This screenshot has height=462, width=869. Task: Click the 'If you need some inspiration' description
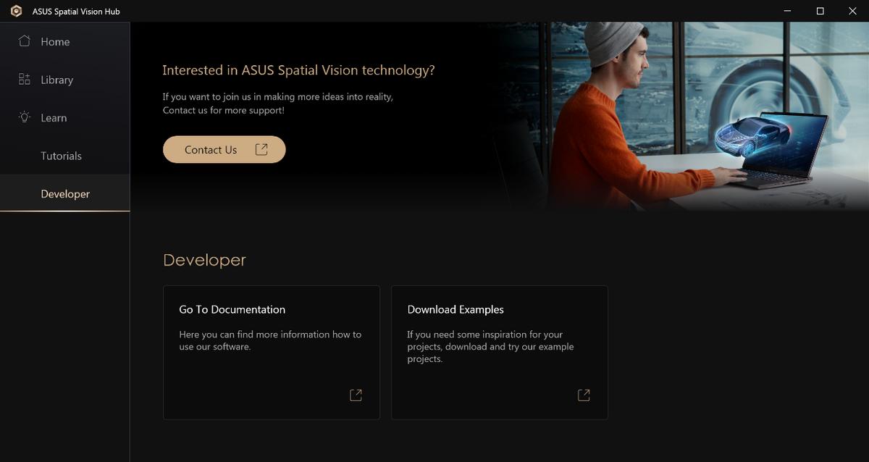(490, 347)
